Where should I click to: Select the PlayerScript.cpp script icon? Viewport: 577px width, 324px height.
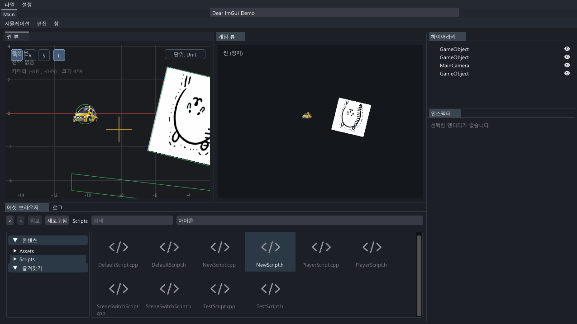coord(321,247)
